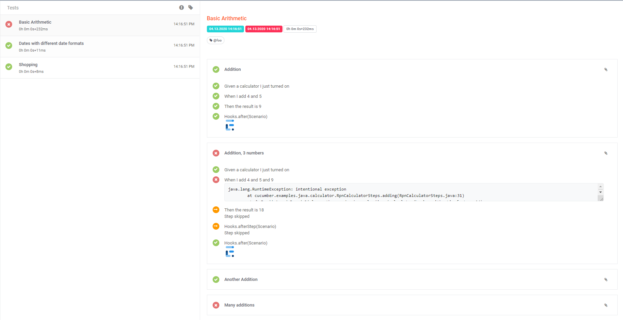Expand the Many additions scenario
The image size is (623, 320).
click(x=239, y=305)
